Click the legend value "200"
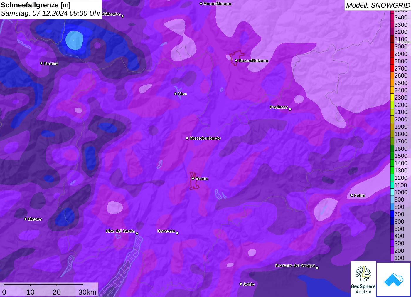Image resolution: width=411 pixels, height=297 pixels. [399, 251]
